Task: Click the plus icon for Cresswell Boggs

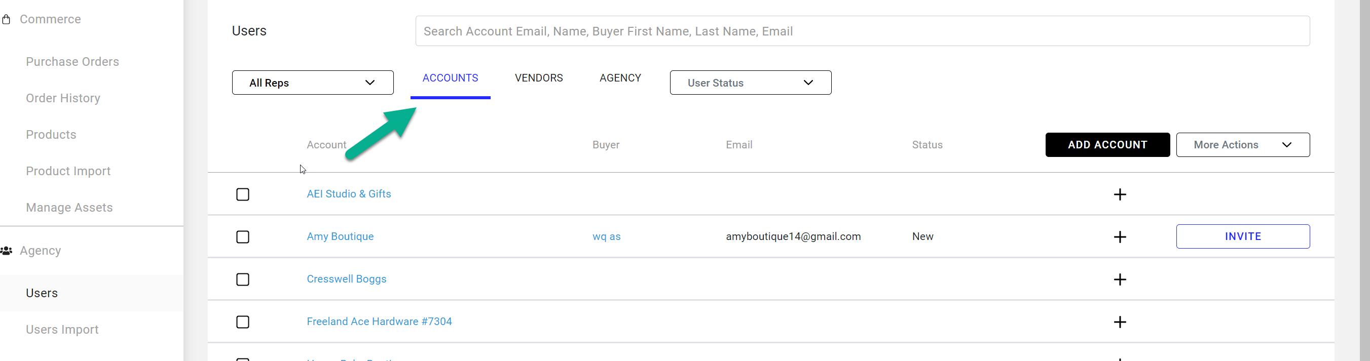Action: point(1120,279)
